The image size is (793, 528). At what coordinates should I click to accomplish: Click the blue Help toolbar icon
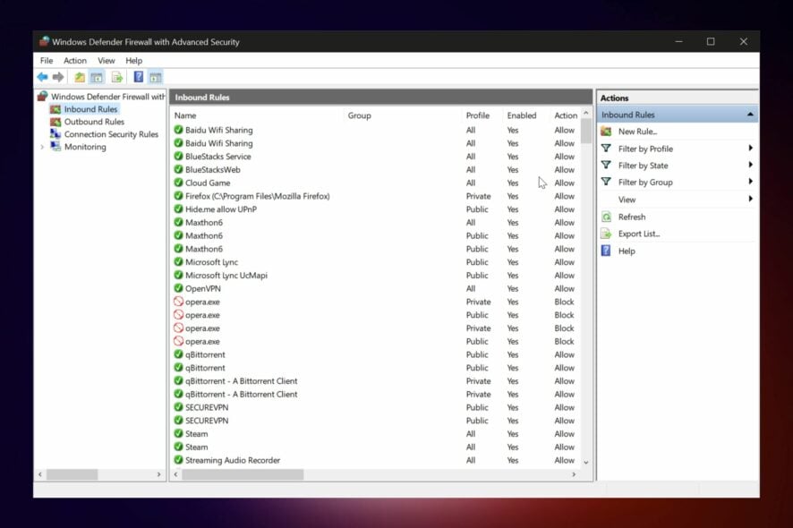(x=137, y=76)
